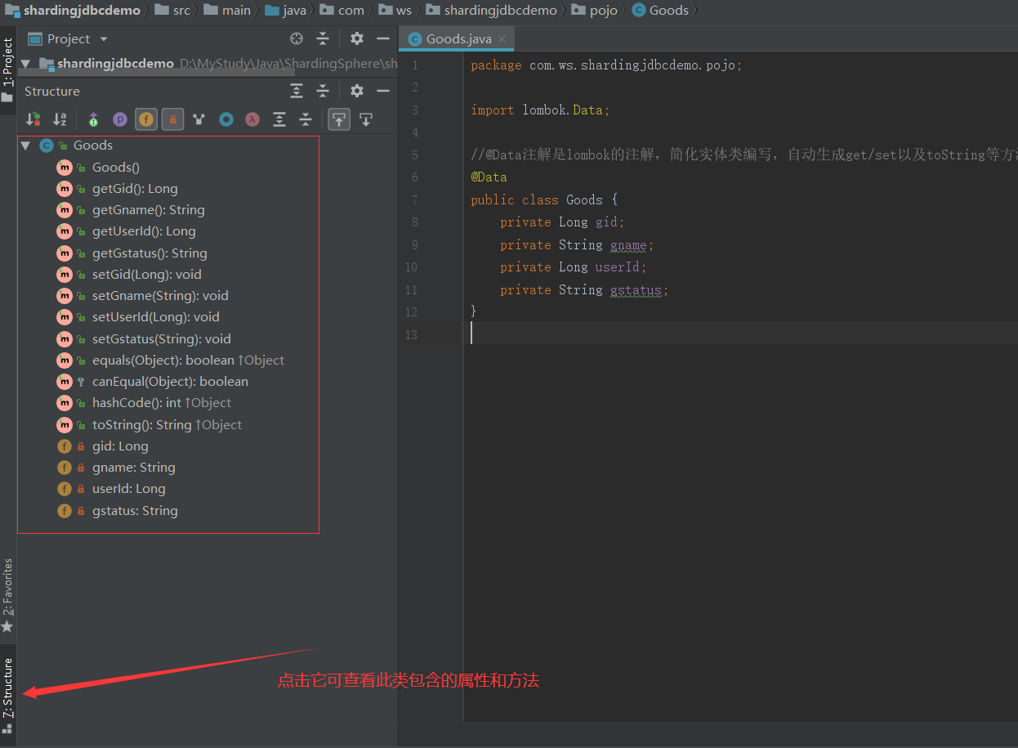
Task: Toggle Show Lambdas button
Action: tap(253, 119)
